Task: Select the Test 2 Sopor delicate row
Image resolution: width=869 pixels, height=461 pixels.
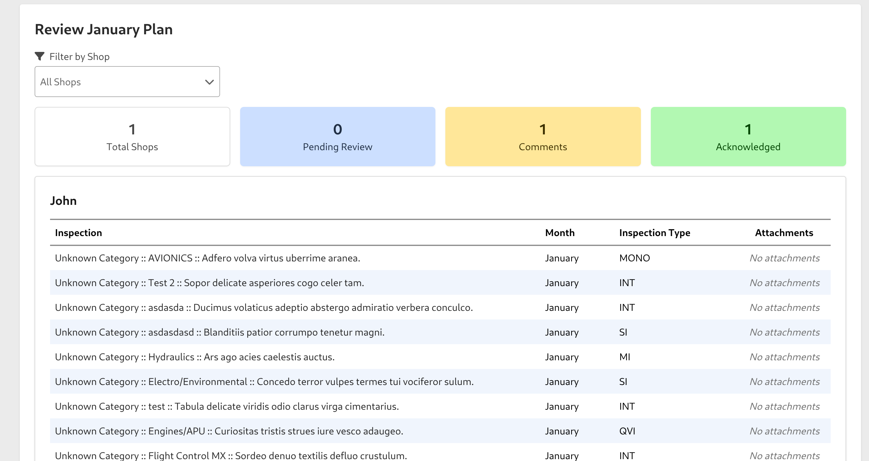Action: pos(209,283)
